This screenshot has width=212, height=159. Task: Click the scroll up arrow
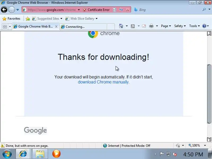coord(209,33)
